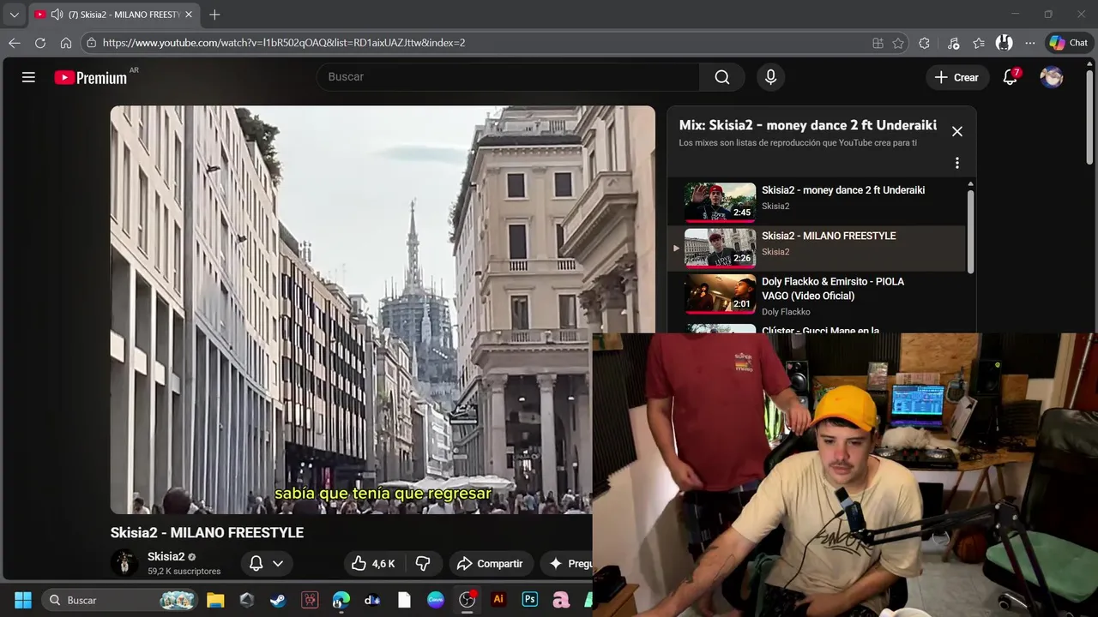Open the Favorites list icon
Screen dimensions: 1098x617
[979, 43]
